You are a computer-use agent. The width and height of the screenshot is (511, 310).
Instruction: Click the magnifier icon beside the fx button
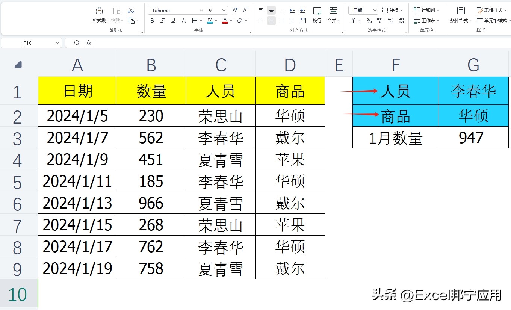[77, 43]
